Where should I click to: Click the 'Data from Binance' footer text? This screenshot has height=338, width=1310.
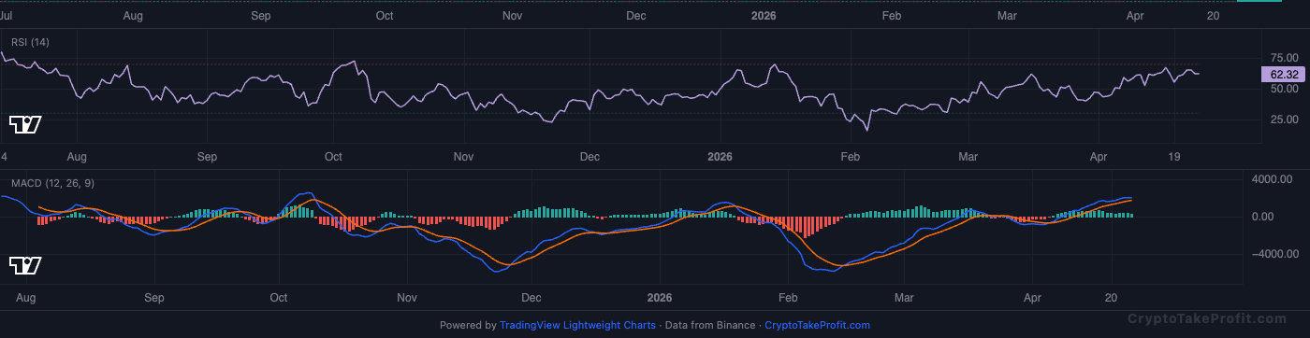point(710,325)
